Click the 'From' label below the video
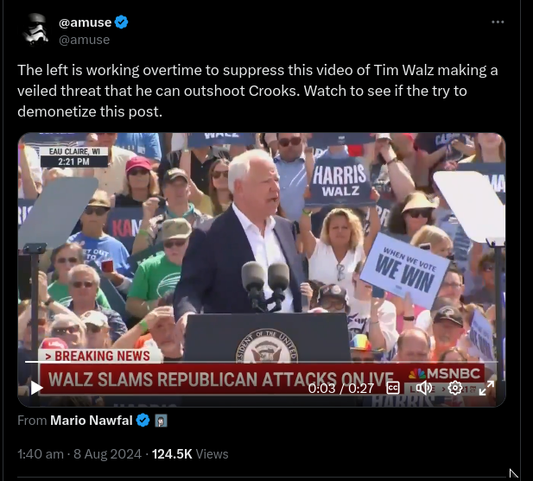The image size is (533, 481). pyautogui.click(x=32, y=421)
